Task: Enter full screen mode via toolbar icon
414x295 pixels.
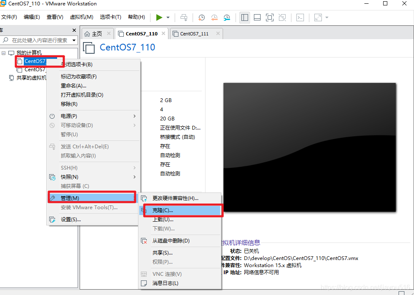Action: pos(270,17)
